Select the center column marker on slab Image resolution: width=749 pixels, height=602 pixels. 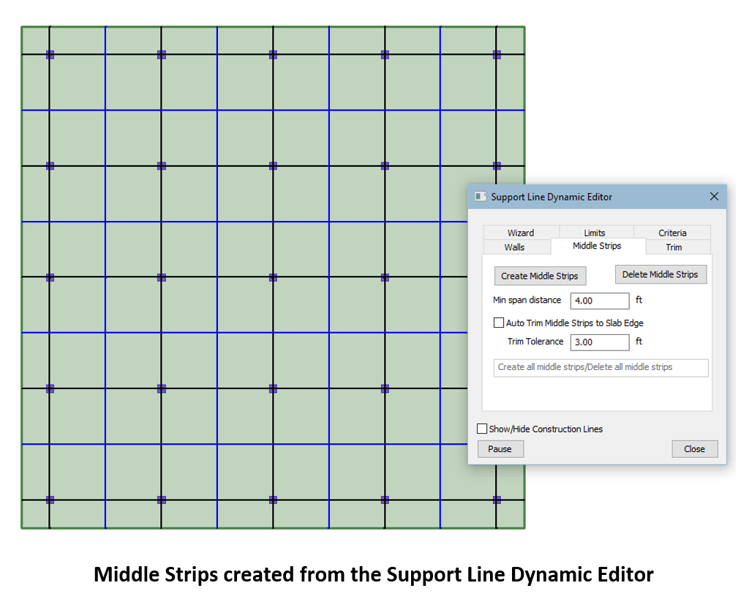[273, 277]
